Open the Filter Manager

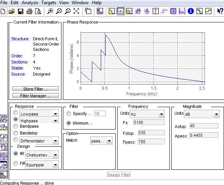click(x=35, y=96)
